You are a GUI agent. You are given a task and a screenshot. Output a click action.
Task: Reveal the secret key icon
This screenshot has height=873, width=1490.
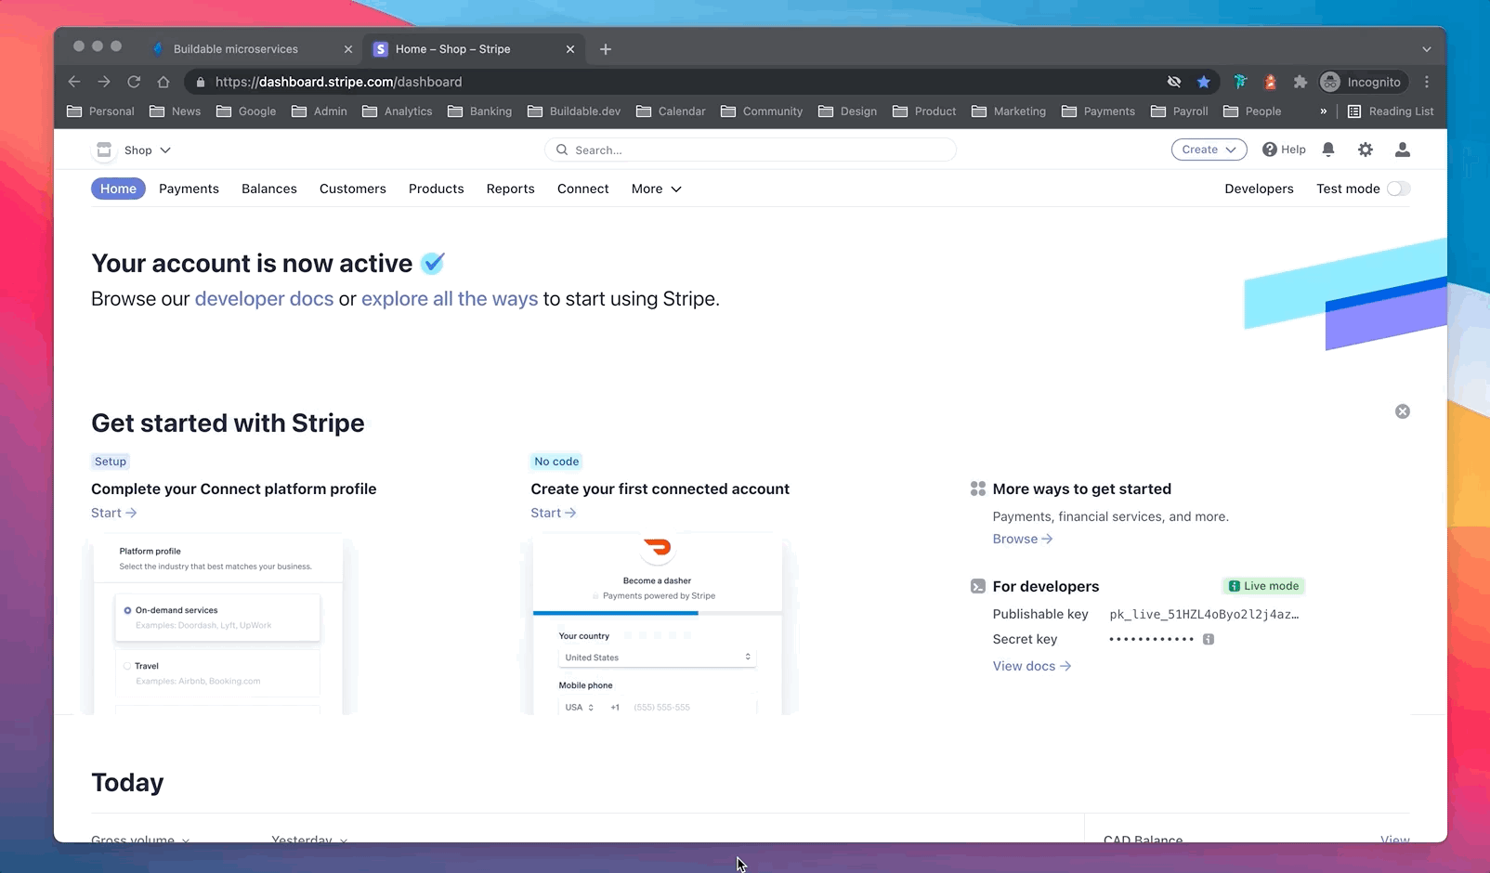pyautogui.click(x=1209, y=639)
